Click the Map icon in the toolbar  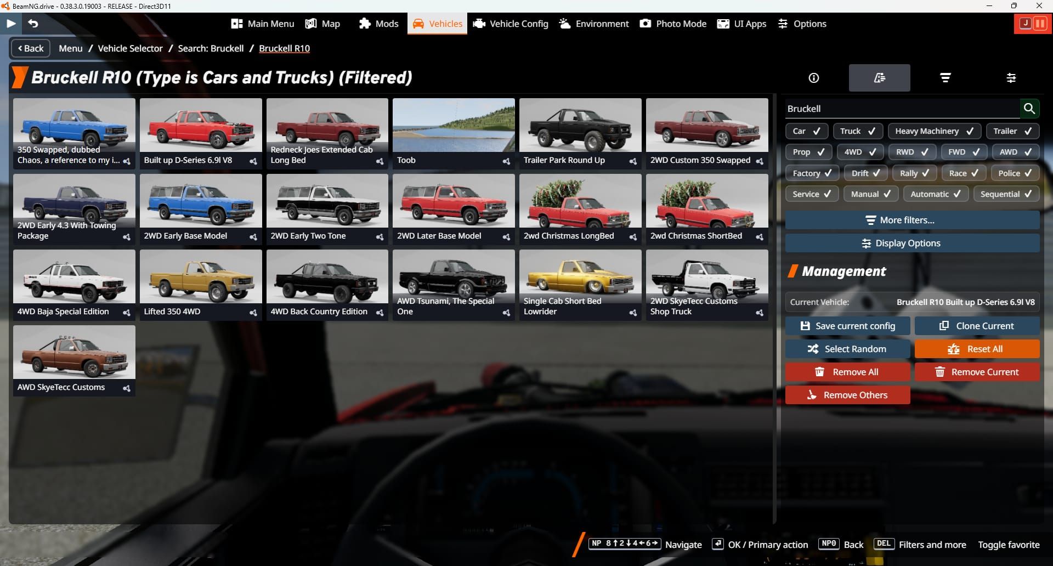pos(322,24)
